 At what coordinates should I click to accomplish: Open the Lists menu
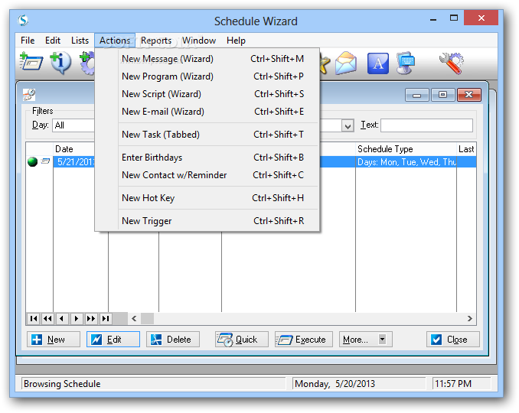[80, 41]
